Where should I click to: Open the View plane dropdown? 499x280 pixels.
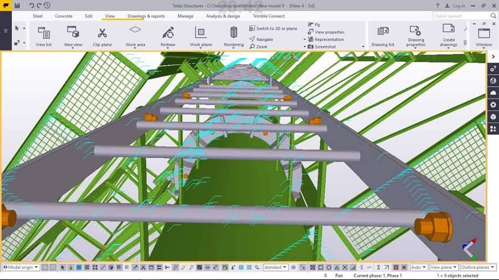click(444, 267)
